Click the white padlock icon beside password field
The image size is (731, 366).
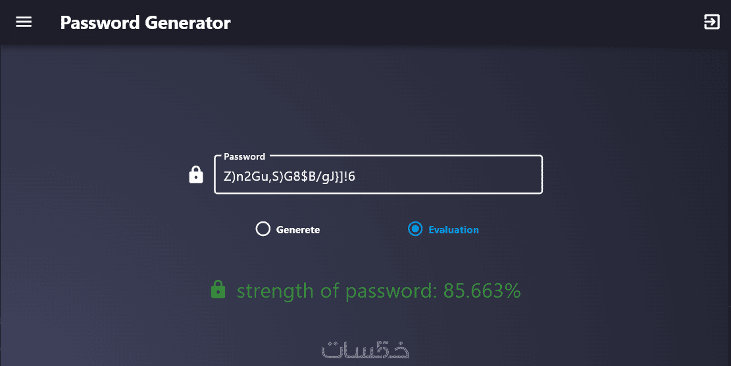coord(196,175)
